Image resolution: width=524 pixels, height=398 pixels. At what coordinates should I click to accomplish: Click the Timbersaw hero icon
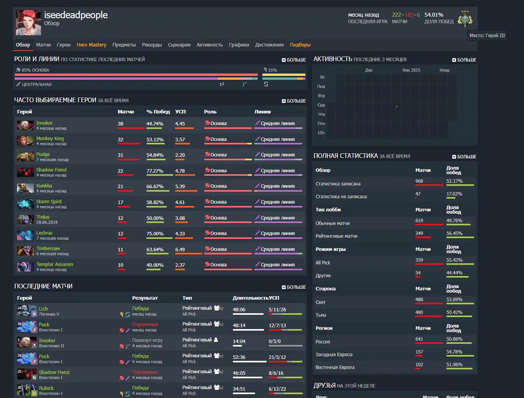pos(25,251)
